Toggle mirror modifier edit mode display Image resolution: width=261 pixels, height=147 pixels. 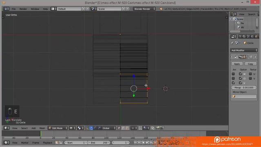tap(244, 57)
